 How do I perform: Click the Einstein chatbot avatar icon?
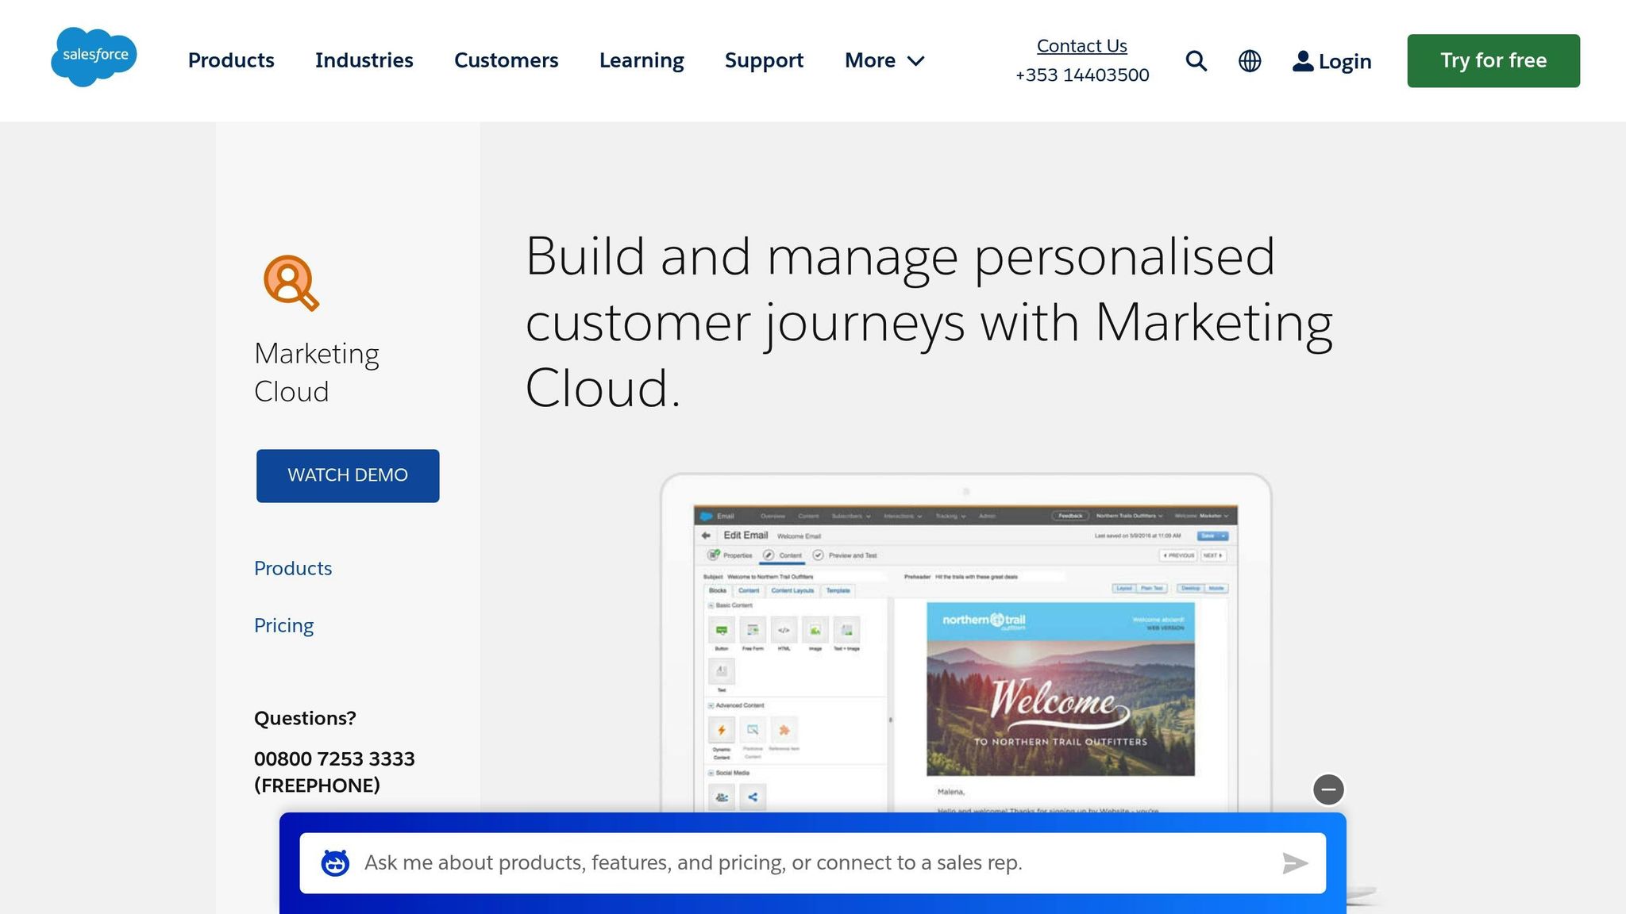point(335,862)
